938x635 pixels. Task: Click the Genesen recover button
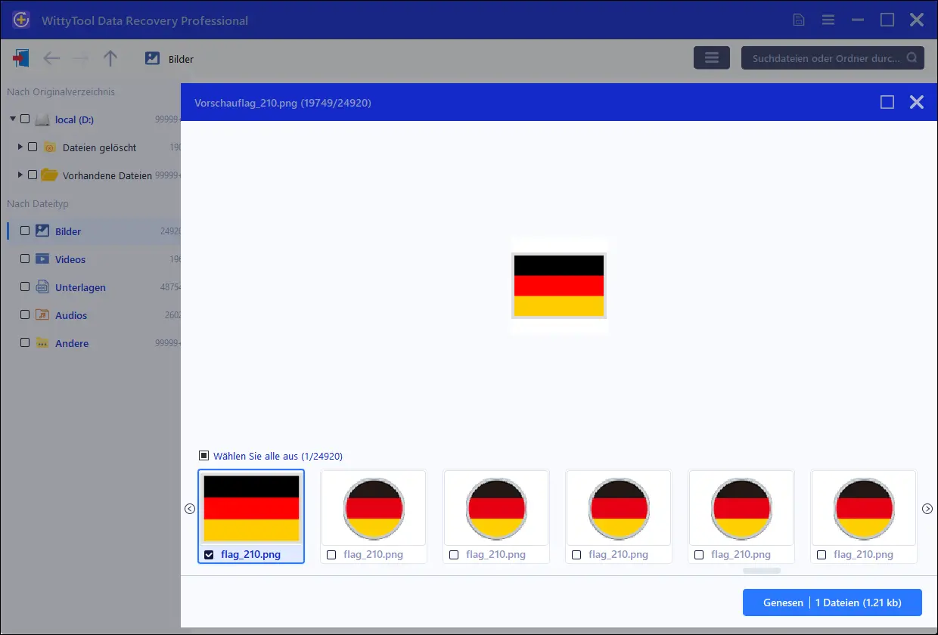tap(783, 602)
